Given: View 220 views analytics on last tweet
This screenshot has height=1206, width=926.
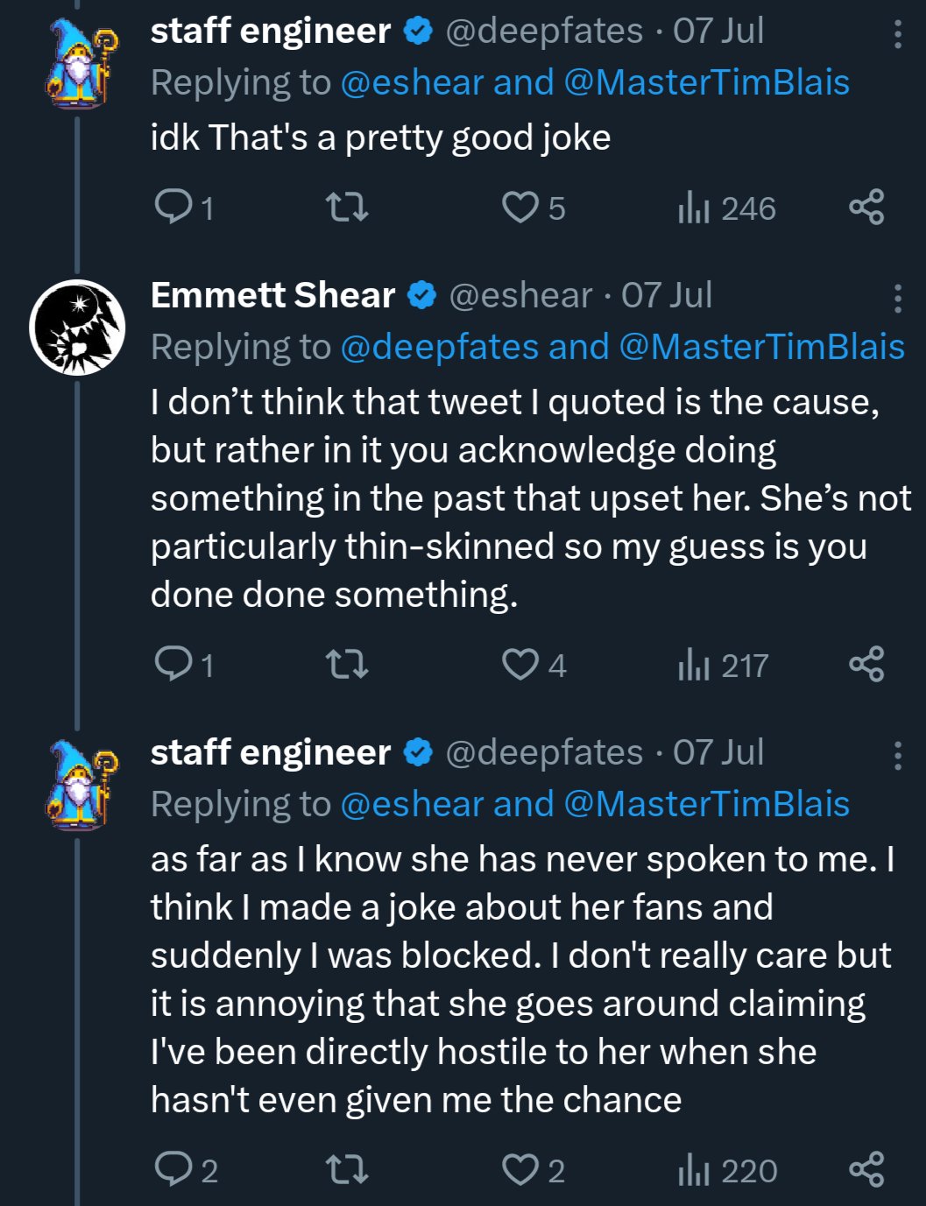Looking at the screenshot, I should 727,1170.
